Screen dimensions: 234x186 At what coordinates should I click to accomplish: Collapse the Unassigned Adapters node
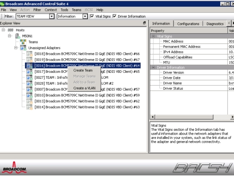tap(16, 48)
